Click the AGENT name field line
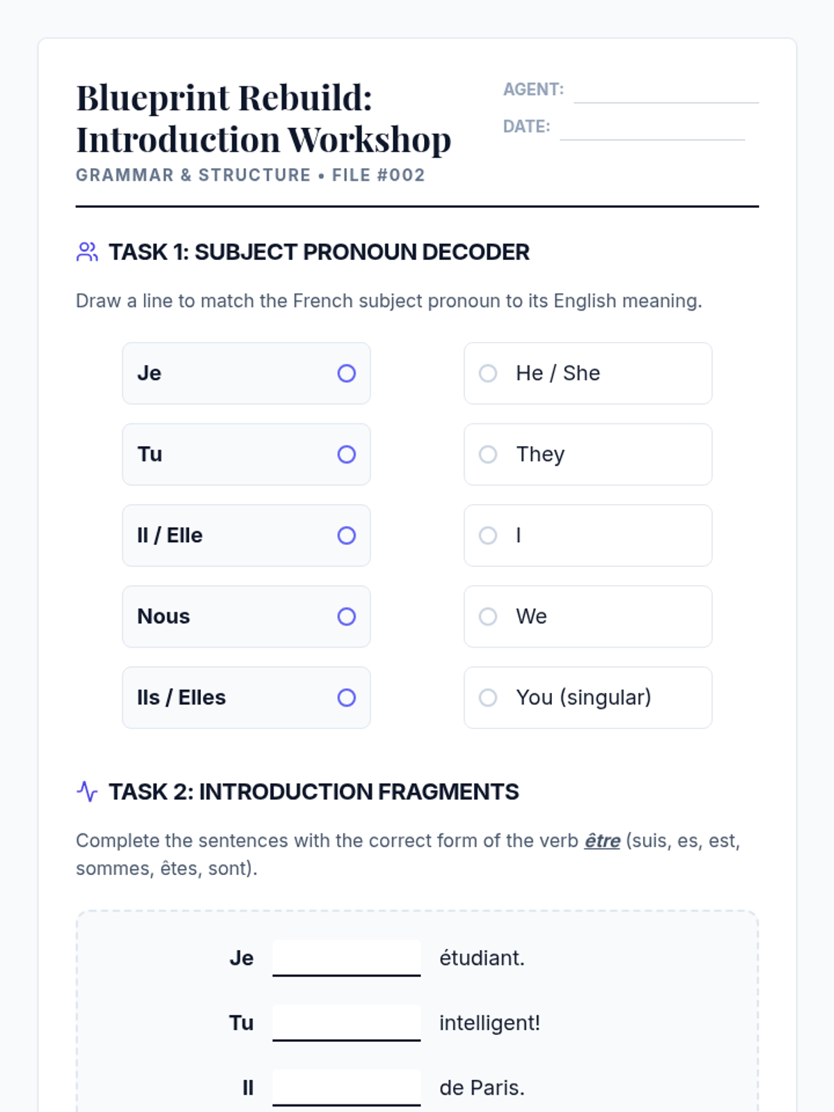 (x=666, y=91)
